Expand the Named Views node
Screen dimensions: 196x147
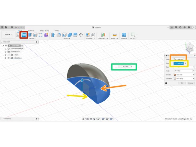5,52
